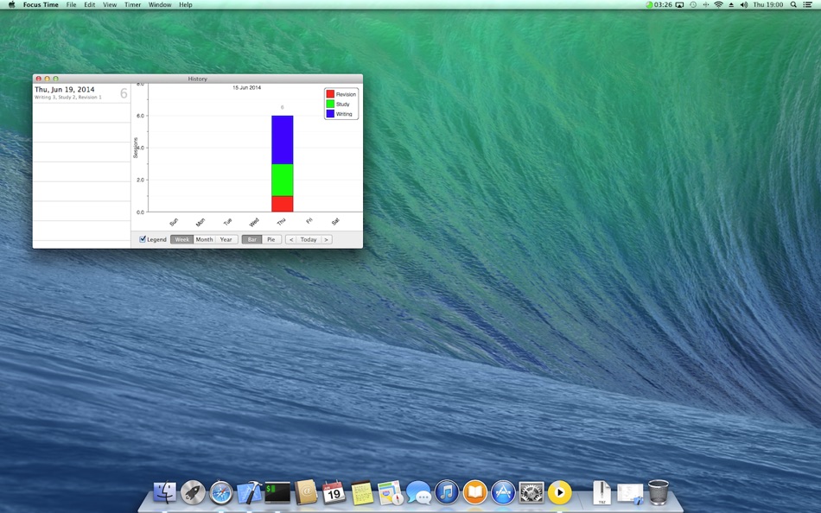Open System Preferences gear icon
Viewport: 821px width, 513px height.
(531, 492)
